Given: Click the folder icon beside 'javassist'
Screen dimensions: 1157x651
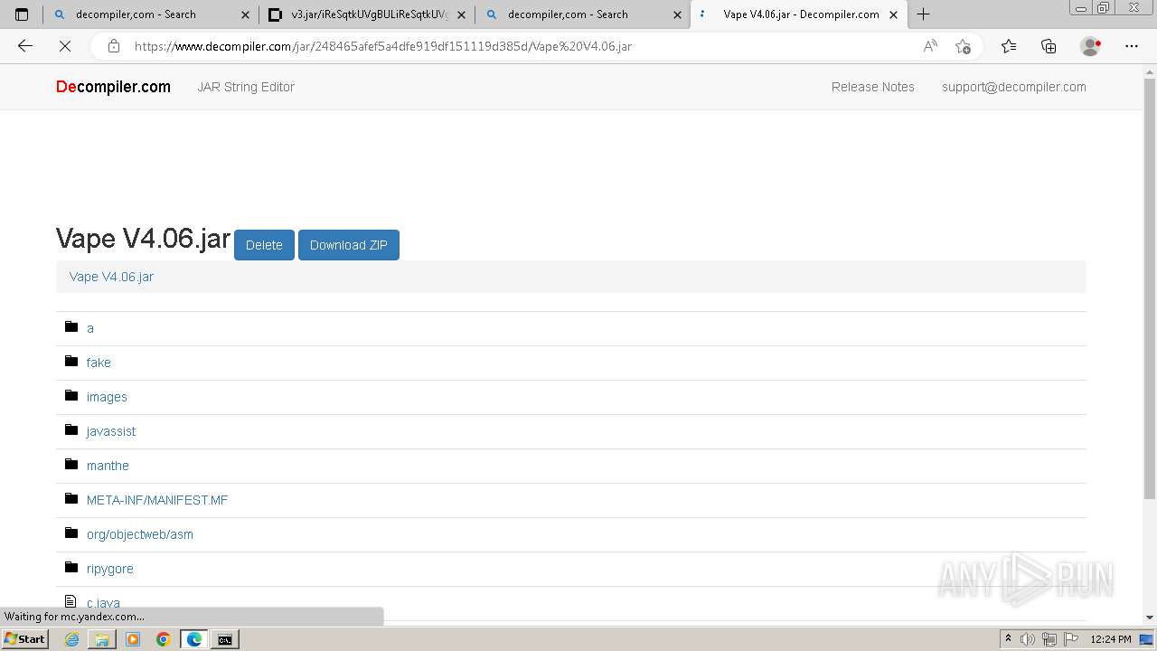Looking at the screenshot, I should pyautogui.click(x=71, y=429).
